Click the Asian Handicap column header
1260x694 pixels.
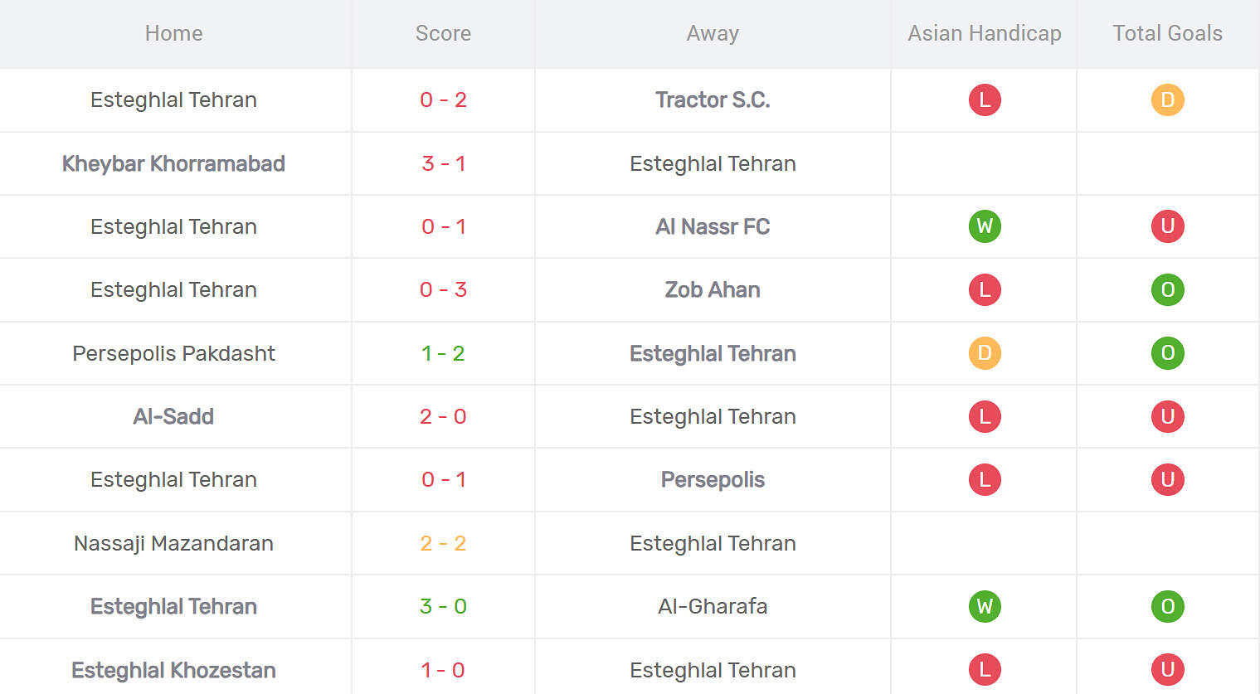(x=985, y=33)
